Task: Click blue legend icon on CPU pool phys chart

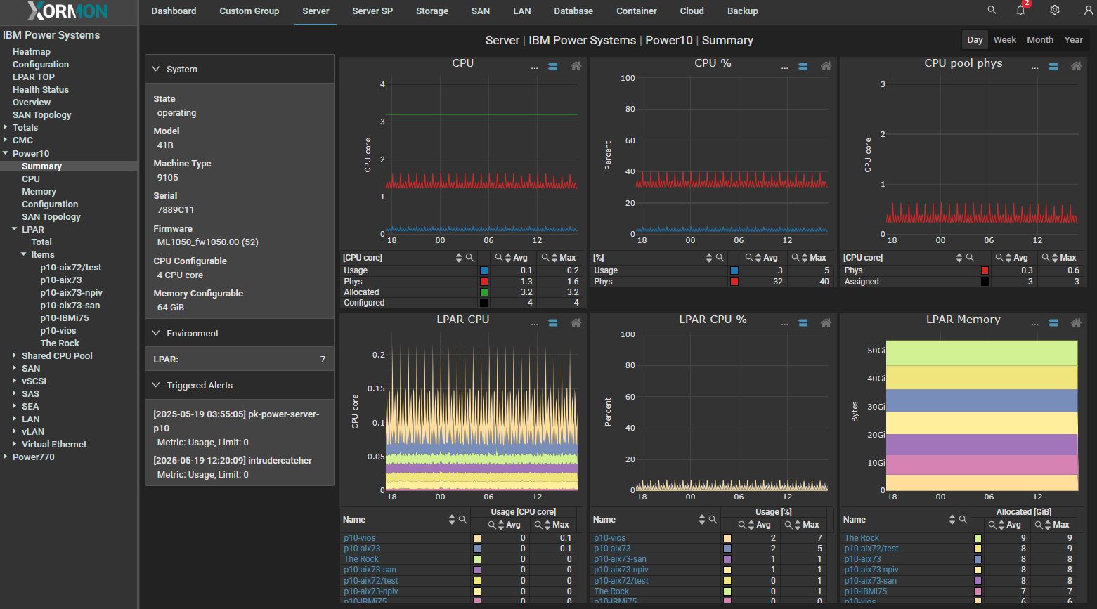Action: click(1053, 66)
